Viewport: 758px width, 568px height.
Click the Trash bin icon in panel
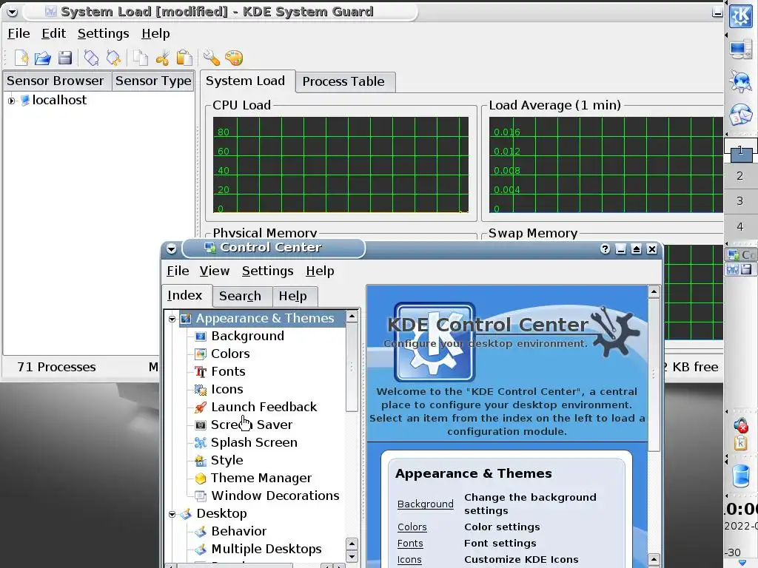[x=740, y=476]
